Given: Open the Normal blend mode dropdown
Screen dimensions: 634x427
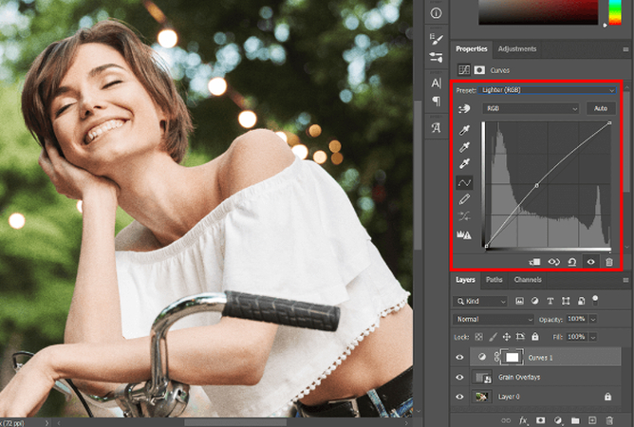Looking at the screenshot, I should click(x=493, y=320).
